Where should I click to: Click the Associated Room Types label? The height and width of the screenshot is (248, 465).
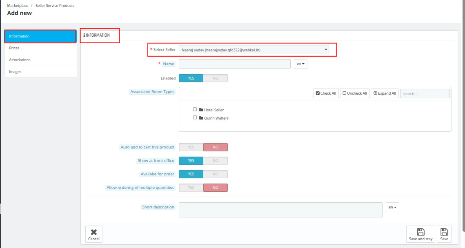tap(152, 91)
